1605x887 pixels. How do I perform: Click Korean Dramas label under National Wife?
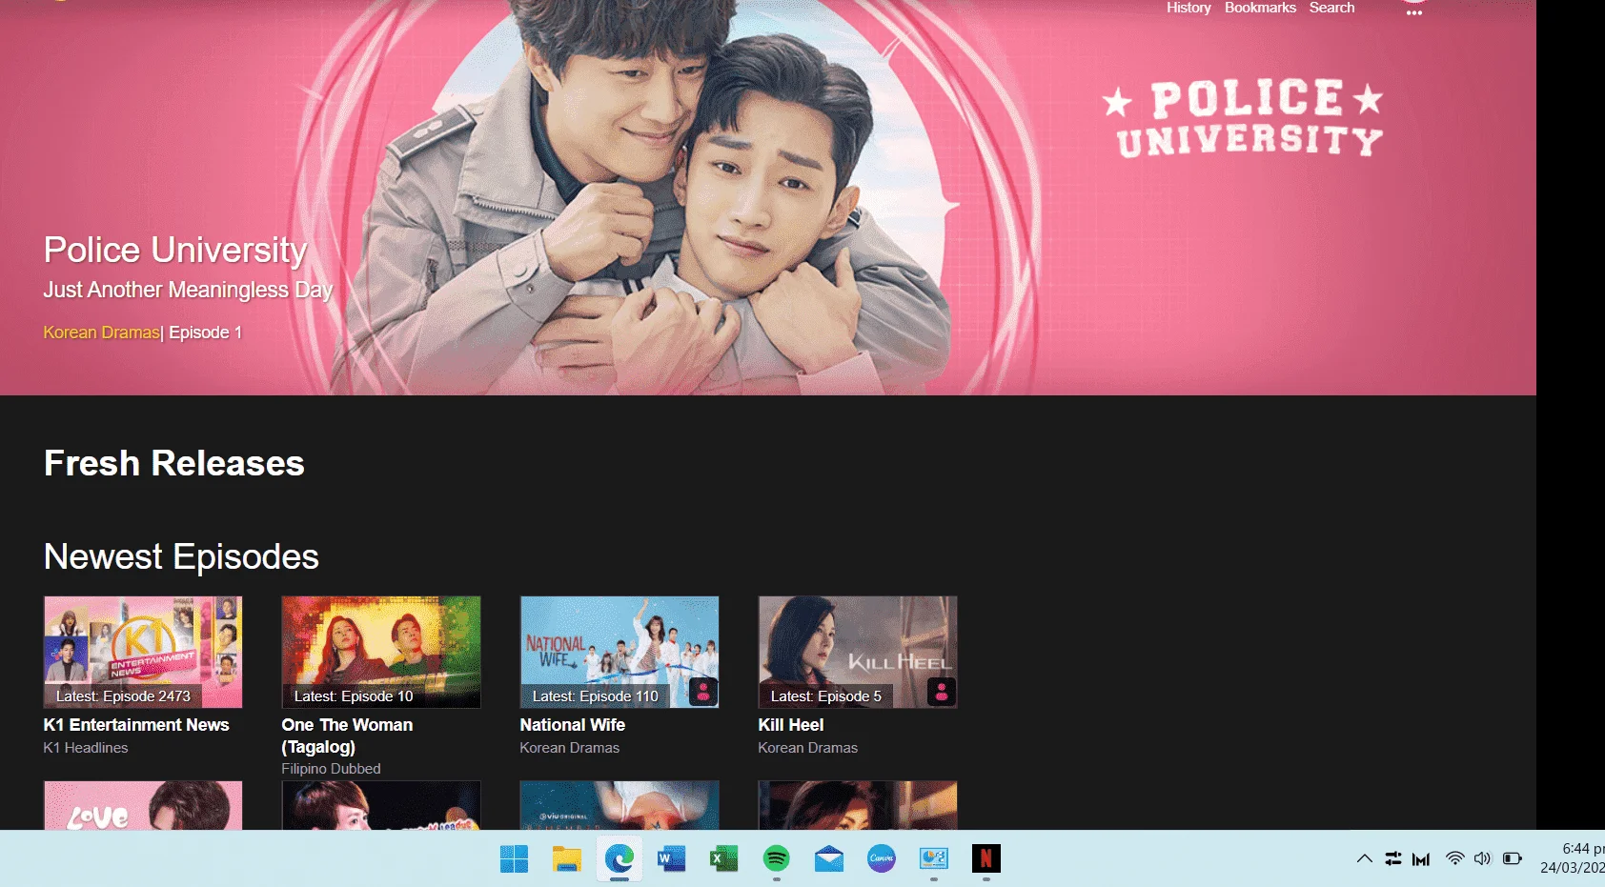coord(570,748)
